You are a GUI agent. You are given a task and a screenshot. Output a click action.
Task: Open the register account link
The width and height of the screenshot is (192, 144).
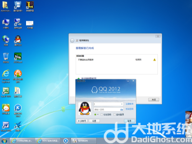129,104
